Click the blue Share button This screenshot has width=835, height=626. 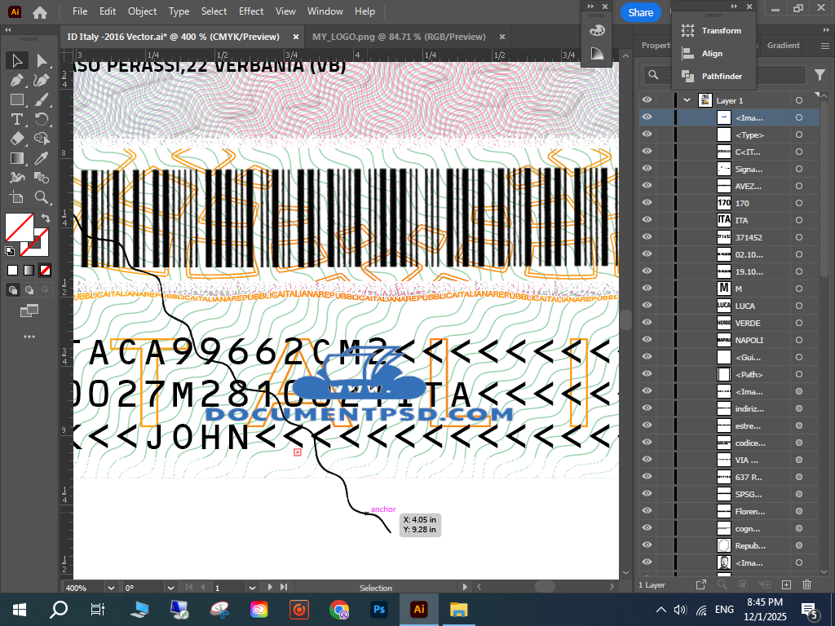point(640,12)
